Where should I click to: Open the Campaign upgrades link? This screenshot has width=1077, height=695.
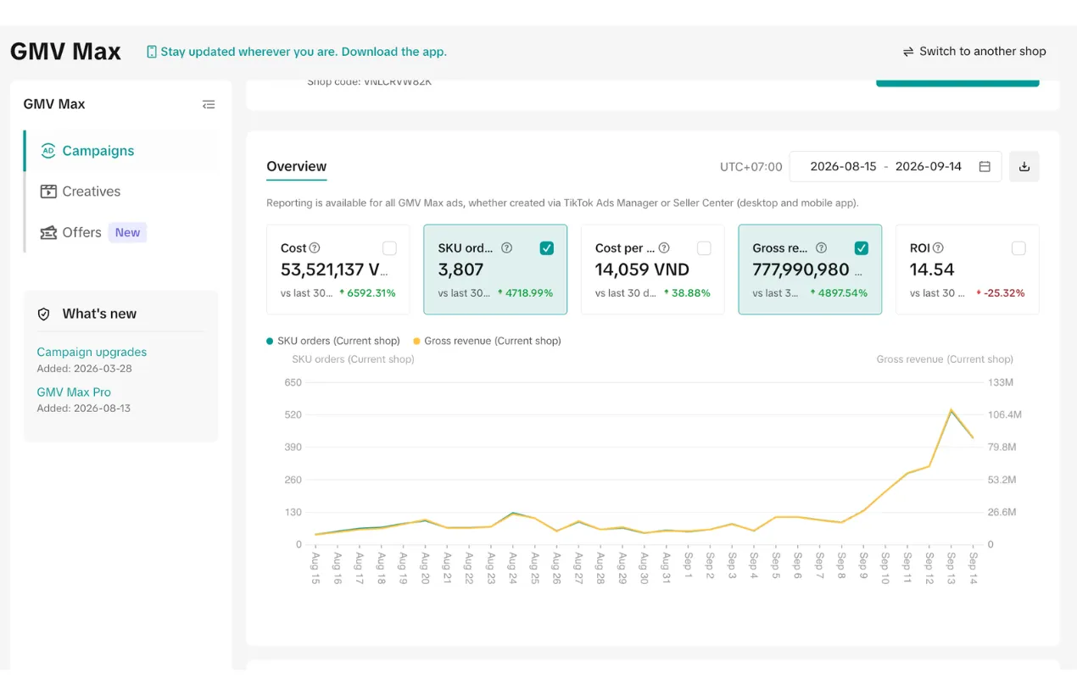tap(92, 352)
